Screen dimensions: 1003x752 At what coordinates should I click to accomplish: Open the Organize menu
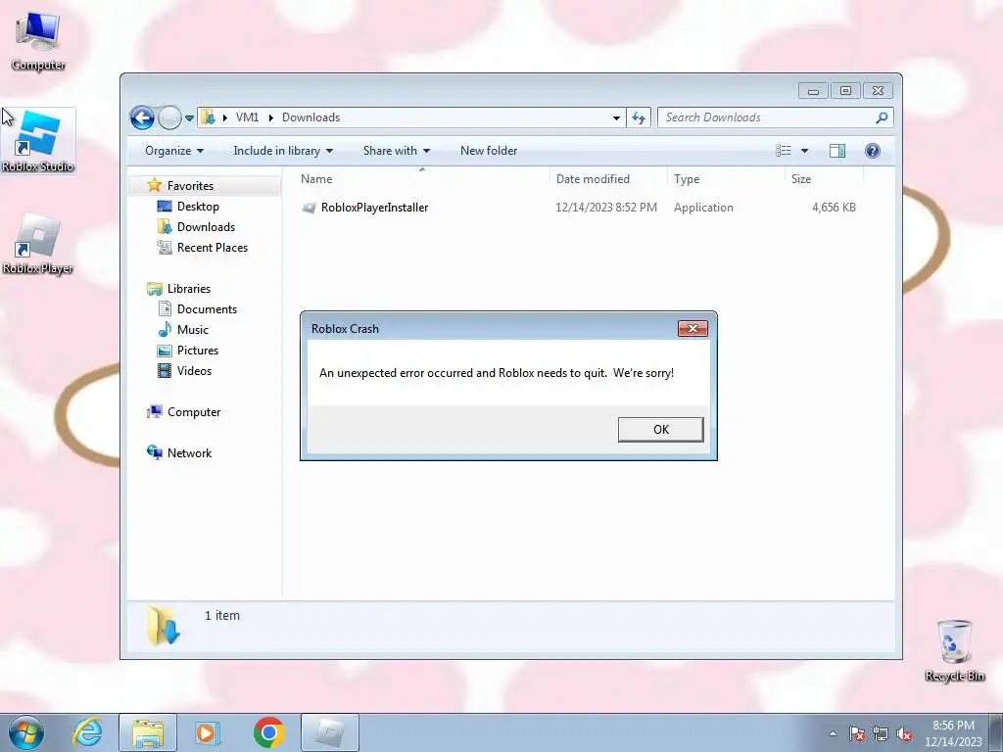point(174,151)
